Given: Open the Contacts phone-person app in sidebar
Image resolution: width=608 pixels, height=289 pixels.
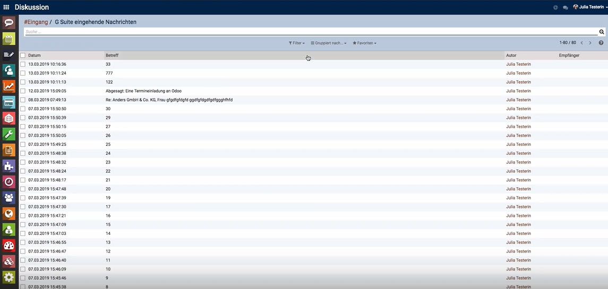Looking at the screenshot, I should click(x=9, y=71).
